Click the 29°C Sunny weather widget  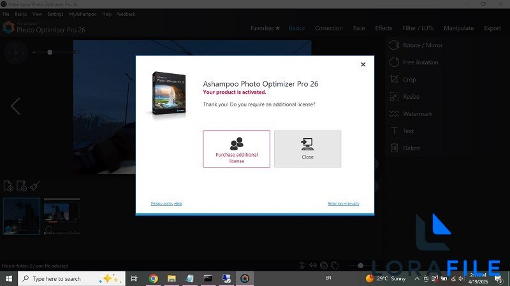386,278
